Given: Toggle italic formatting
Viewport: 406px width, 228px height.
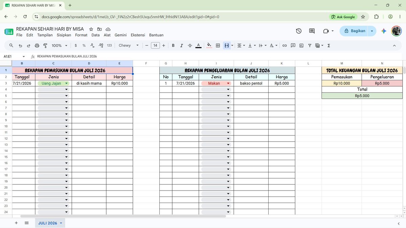Looking at the screenshot, I should click(x=182, y=45).
